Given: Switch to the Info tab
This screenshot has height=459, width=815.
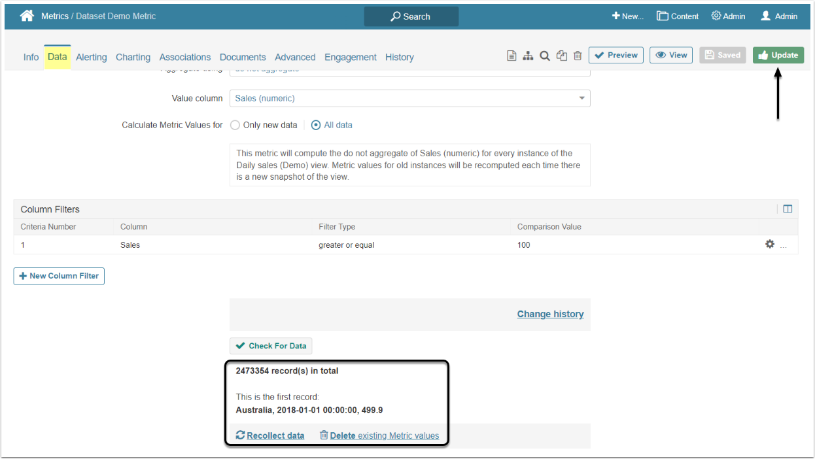Looking at the screenshot, I should click(31, 57).
